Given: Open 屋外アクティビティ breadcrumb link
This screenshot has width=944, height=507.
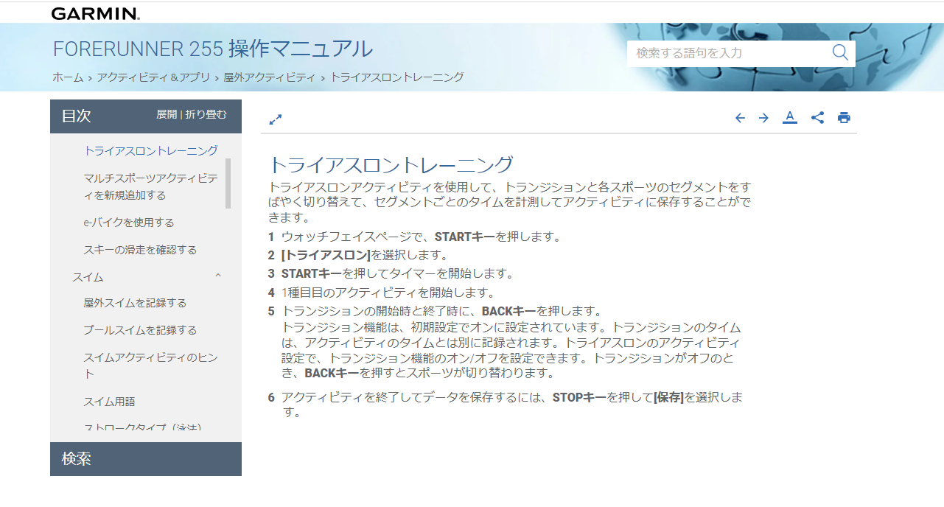Looking at the screenshot, I should [269, 77].
